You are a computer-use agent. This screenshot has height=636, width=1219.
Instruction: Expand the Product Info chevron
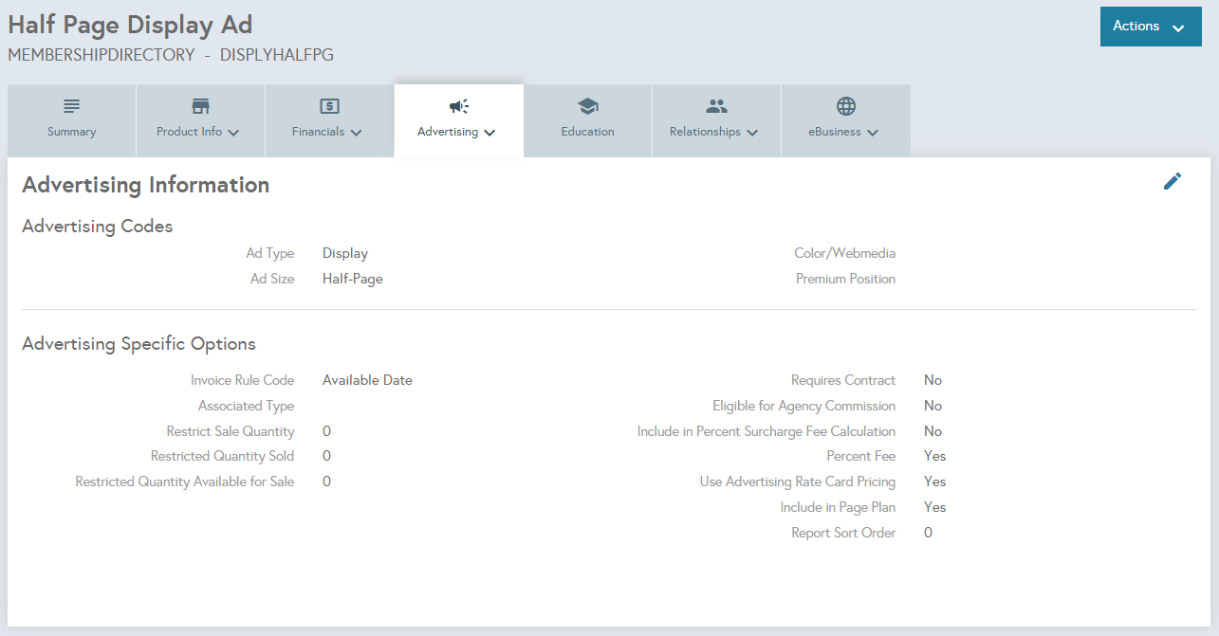tap(233, 133)
